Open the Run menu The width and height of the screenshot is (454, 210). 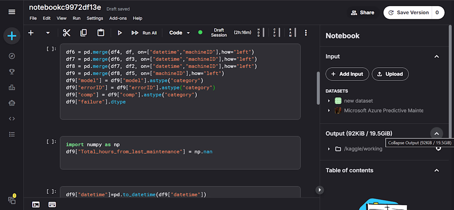[x=76, y=18]
